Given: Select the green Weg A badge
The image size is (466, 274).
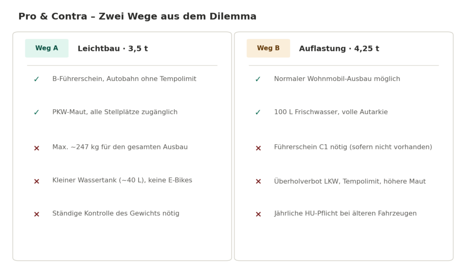Looking at the screenshot, I should [x=47, y=48].
